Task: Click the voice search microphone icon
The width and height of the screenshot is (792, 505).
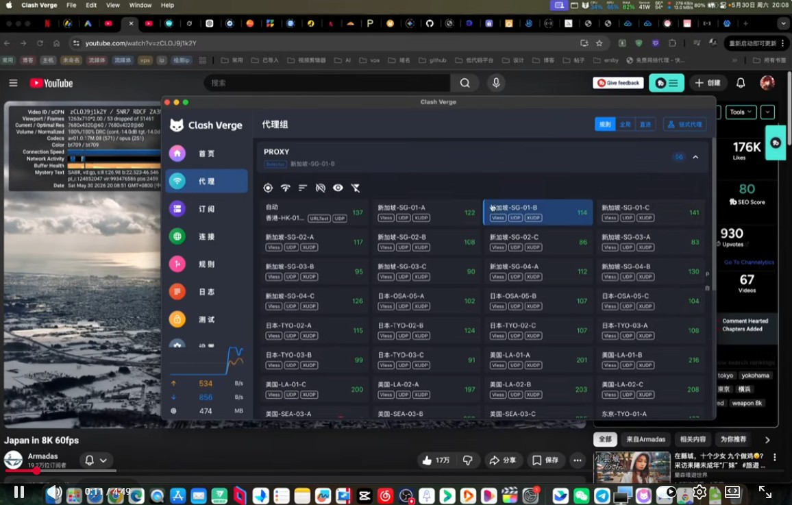Action: (x=496, y=83)
